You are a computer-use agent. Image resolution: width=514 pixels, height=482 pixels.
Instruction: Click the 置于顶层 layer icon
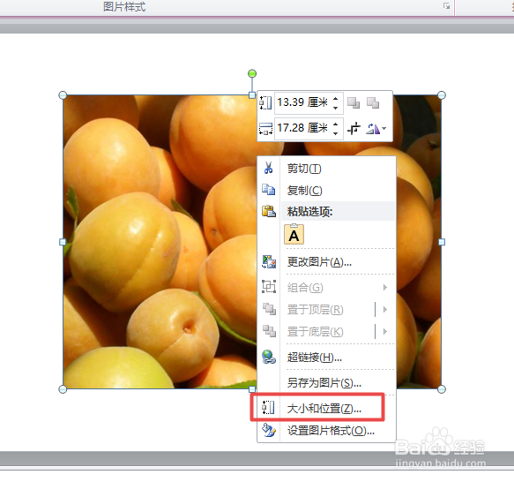tap(269, 309)
